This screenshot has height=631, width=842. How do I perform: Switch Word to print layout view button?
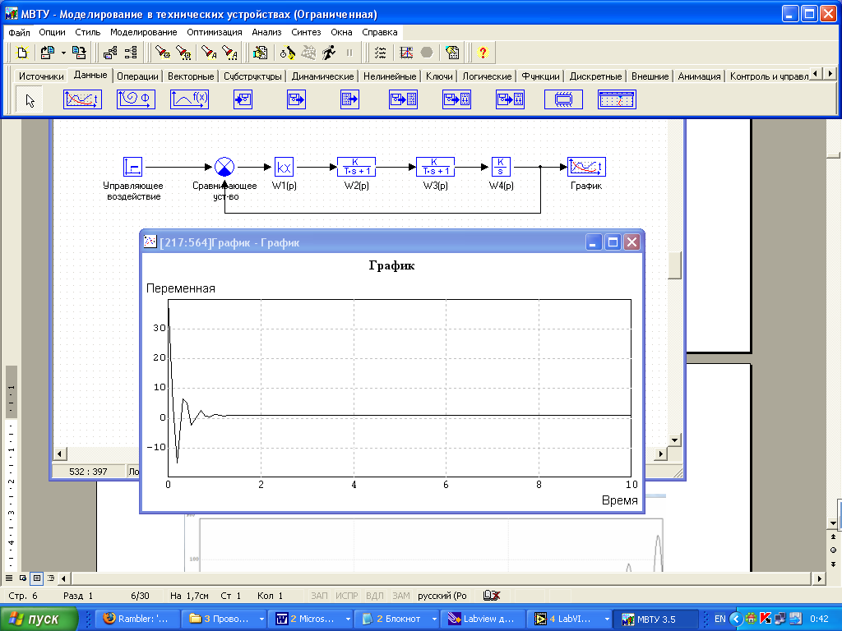pos(37,578)
